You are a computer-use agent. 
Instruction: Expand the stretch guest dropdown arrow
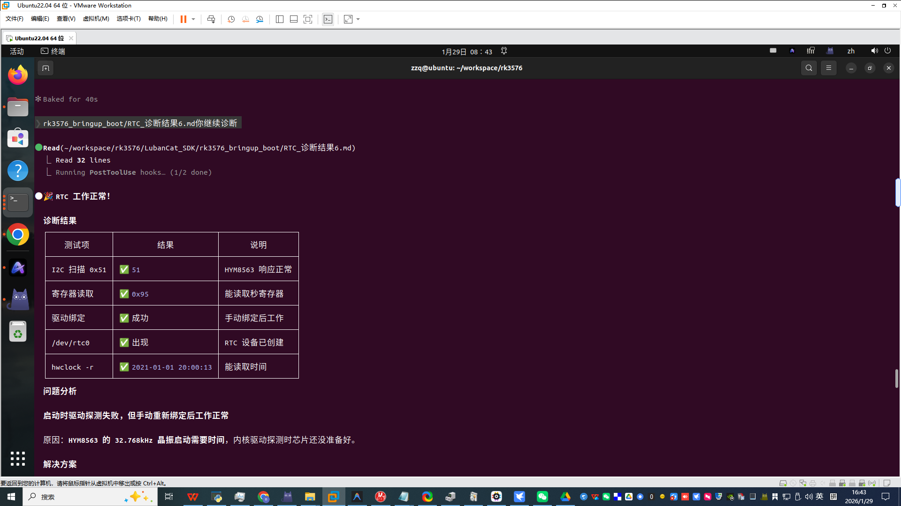pos(358,19)
